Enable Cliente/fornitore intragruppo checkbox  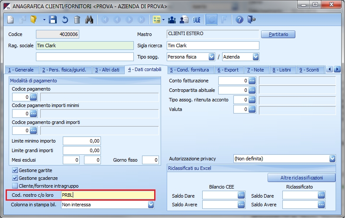pos(15,185)
